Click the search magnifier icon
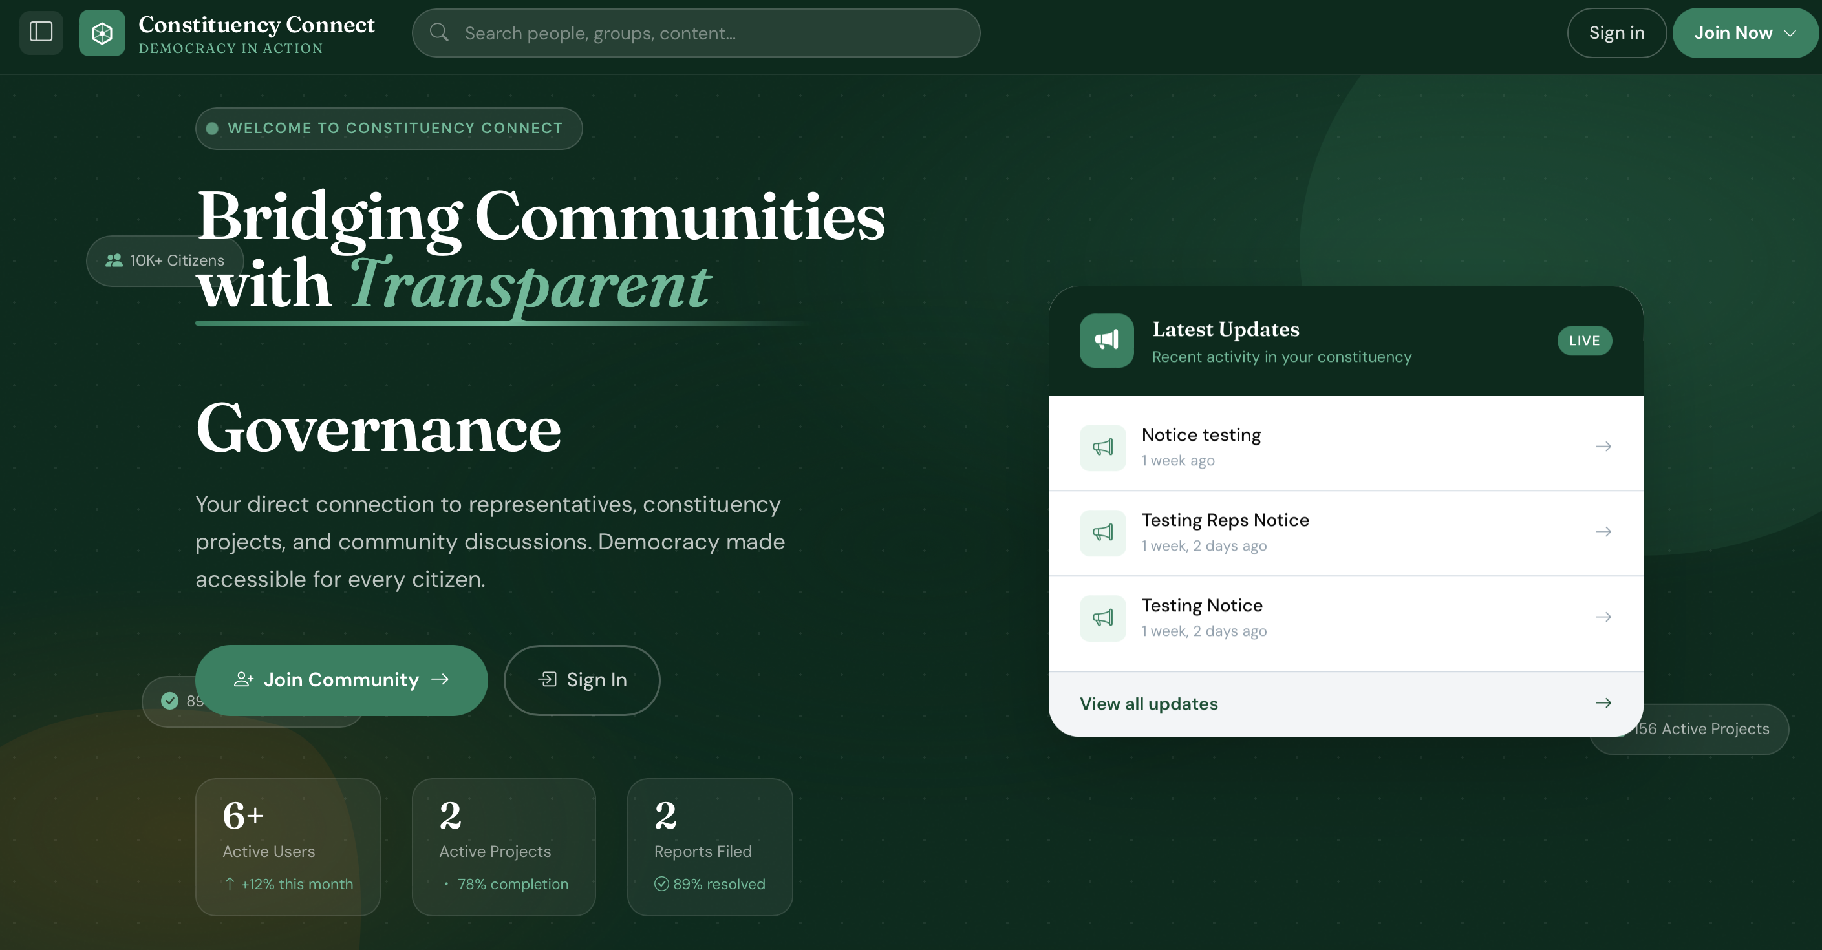 pyautogui.click(x=439, y=32)
